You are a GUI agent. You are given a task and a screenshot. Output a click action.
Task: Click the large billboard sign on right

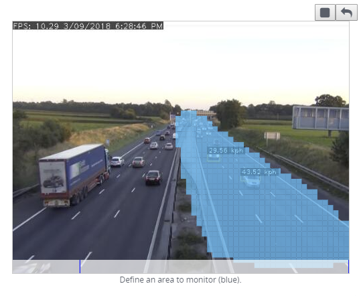coord(320,118)
